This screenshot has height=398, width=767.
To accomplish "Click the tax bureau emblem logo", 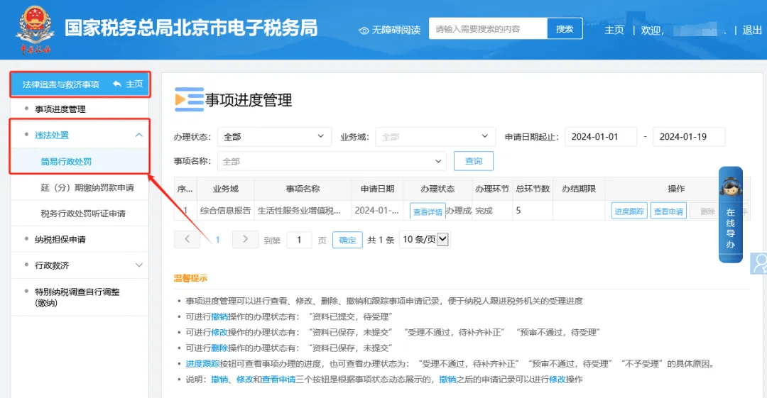I will coord(34,29).
